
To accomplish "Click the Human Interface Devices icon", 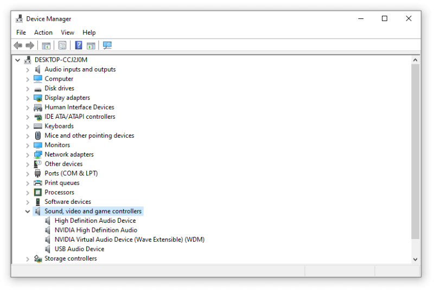I will click(x=37, y=107).
